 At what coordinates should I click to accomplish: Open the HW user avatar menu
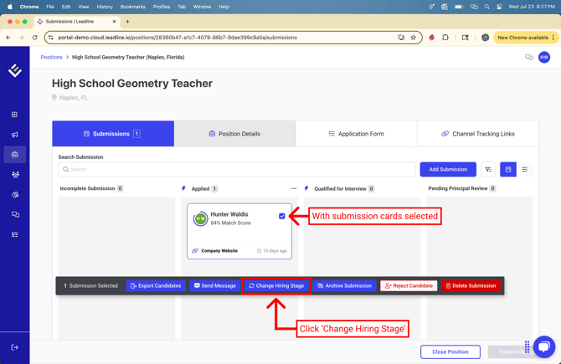tap(544, 58)
